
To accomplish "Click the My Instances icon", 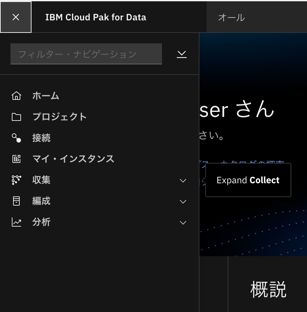I will (x=16, y=159).
